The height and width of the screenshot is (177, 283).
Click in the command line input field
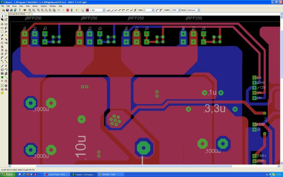[x=156, y=14]
